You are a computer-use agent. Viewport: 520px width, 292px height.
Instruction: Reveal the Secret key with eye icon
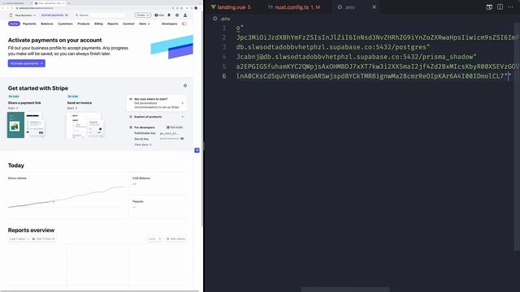pyautogui.click(x=182, y=139)
